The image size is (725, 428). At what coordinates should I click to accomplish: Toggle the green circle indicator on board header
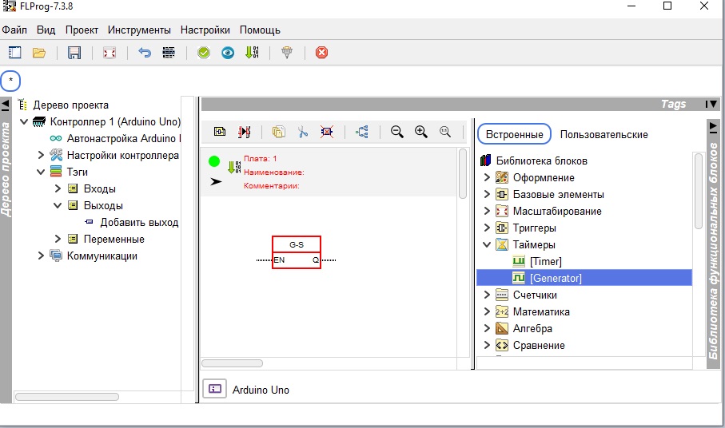pyautogui.click(x=214, y=161)
